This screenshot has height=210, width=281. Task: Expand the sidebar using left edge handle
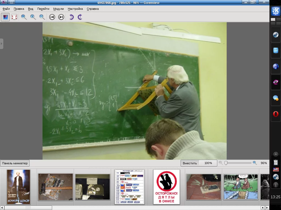tap(1, 43)
